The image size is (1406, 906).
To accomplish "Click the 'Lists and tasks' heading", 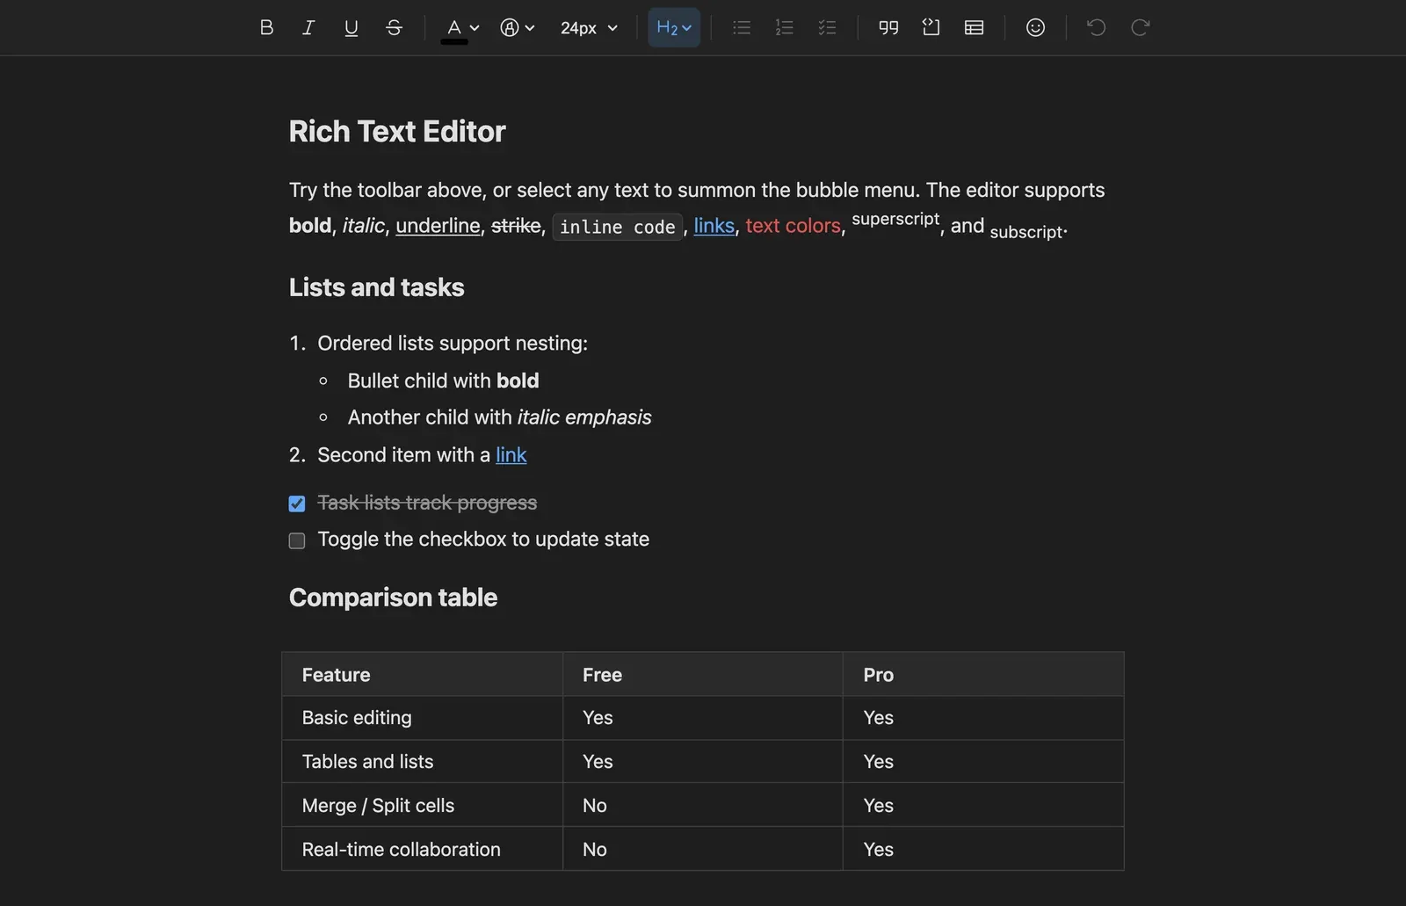I will click(x=376, y=287).
